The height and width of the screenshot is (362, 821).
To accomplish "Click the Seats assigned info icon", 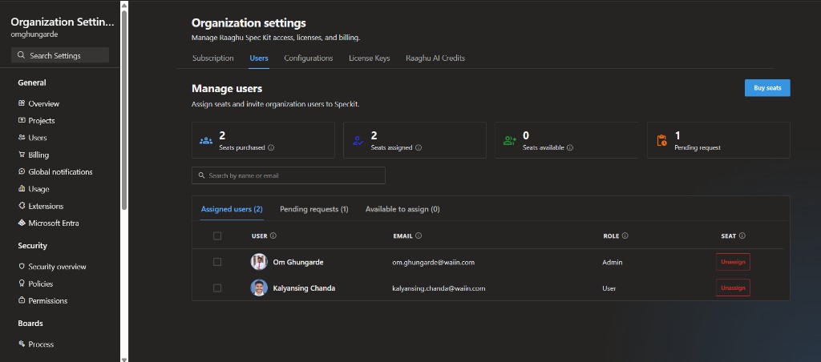I will (x=419, y=147).
